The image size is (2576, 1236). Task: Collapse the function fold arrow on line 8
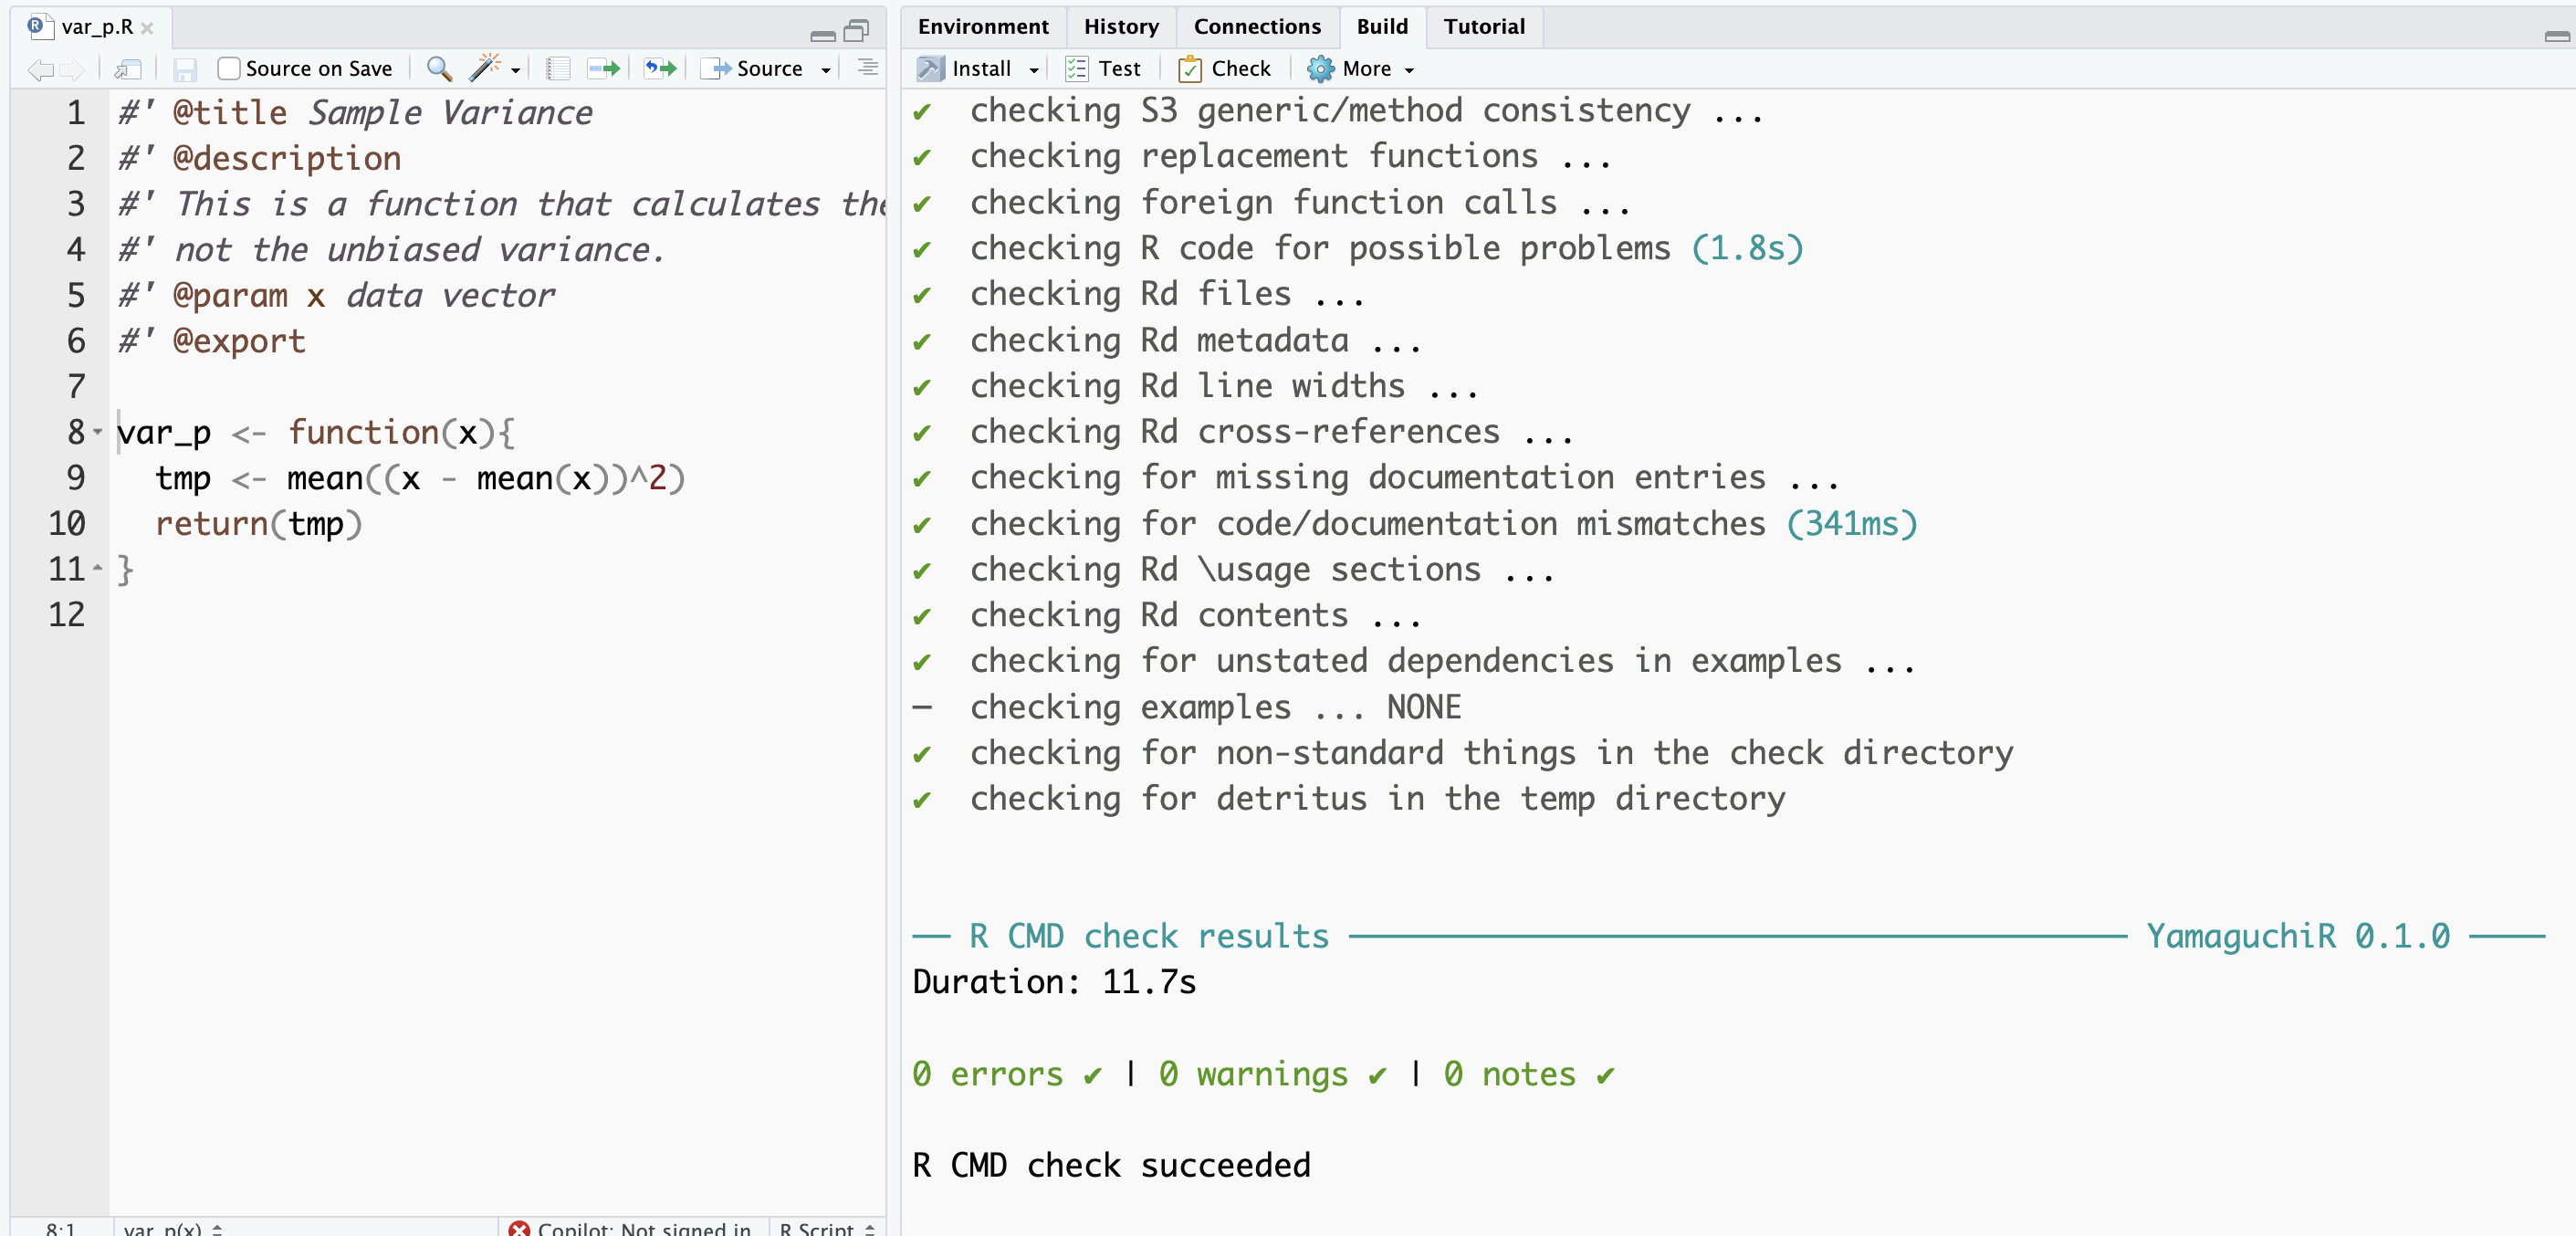click(x=98, y=432)
